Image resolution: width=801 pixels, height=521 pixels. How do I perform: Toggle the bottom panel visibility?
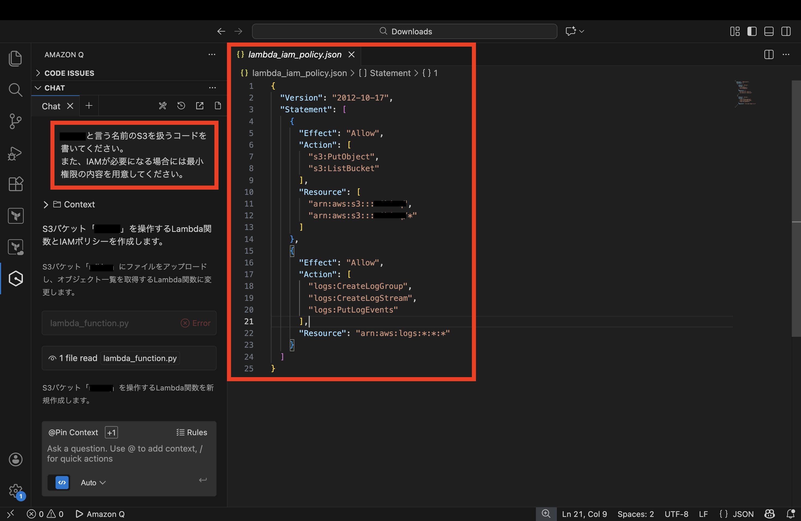pyautogui.click(x=769, y=31)
